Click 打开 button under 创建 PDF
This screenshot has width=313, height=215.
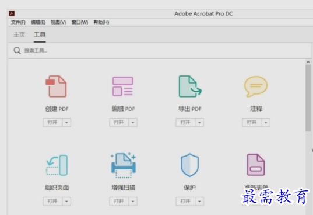(52, 123)
